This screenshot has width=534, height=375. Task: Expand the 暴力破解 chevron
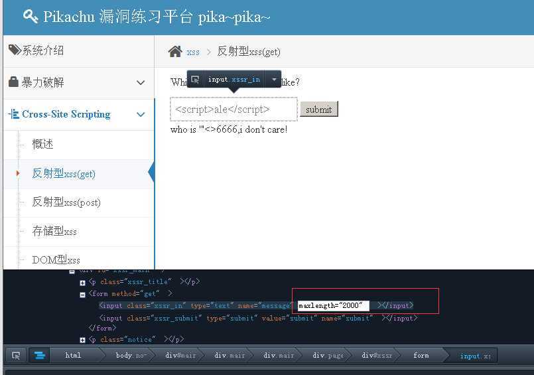click(141, 83)
